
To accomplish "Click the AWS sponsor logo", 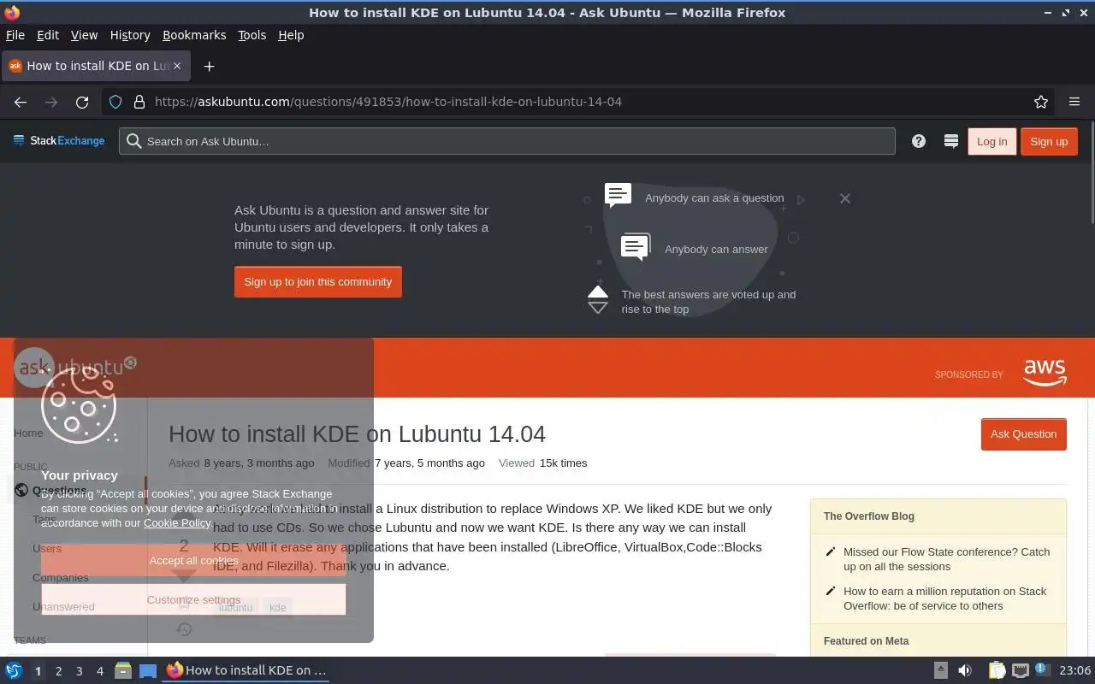I will tap(1045, 373).
